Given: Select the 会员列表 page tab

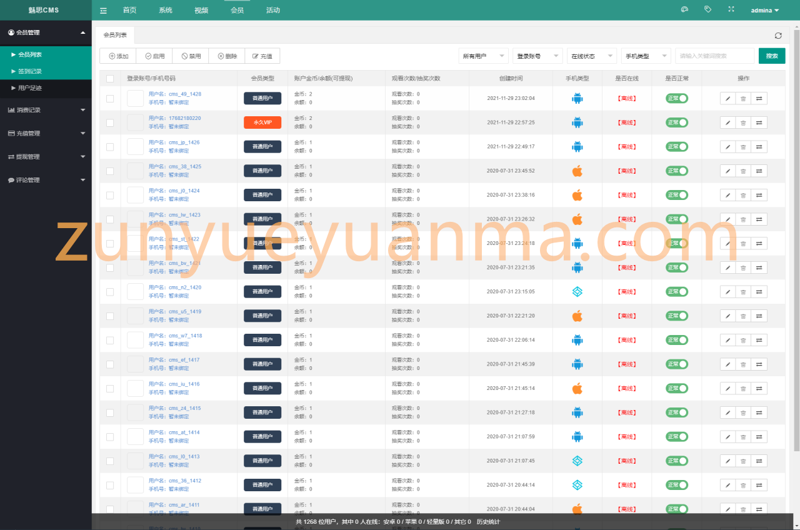Looking at the screenshot, I should [x=115, y=36].
